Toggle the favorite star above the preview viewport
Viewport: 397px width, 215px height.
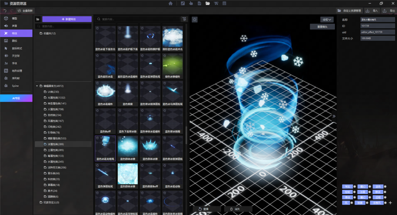(x=195, y=19)
